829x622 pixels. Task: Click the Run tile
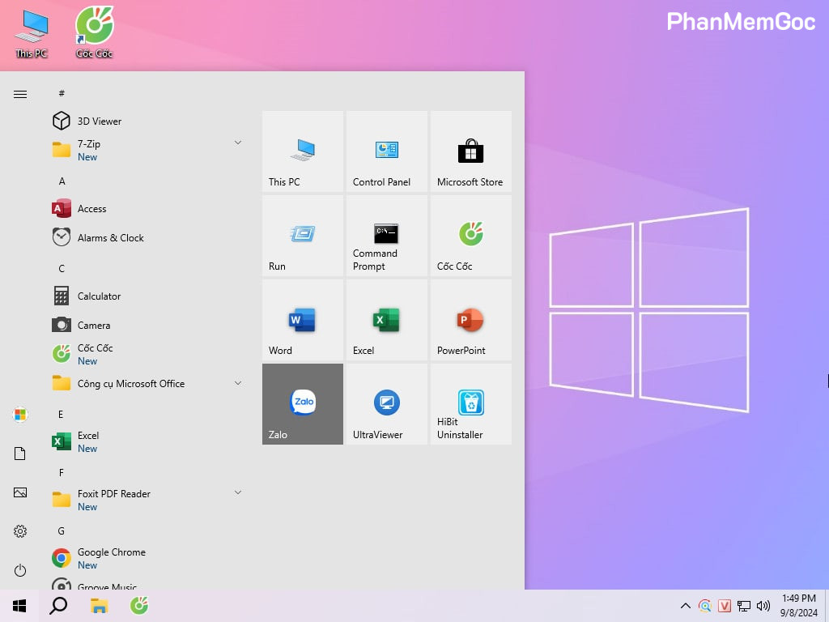coord(303,235)
